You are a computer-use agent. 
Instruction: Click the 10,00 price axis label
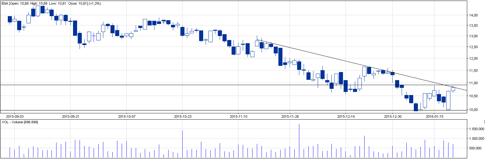click(x=474, y=110)
